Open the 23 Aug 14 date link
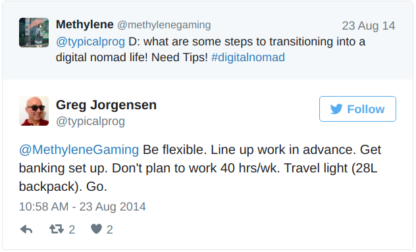Screen dimensions: 416x252 click(x=369, y=26)
